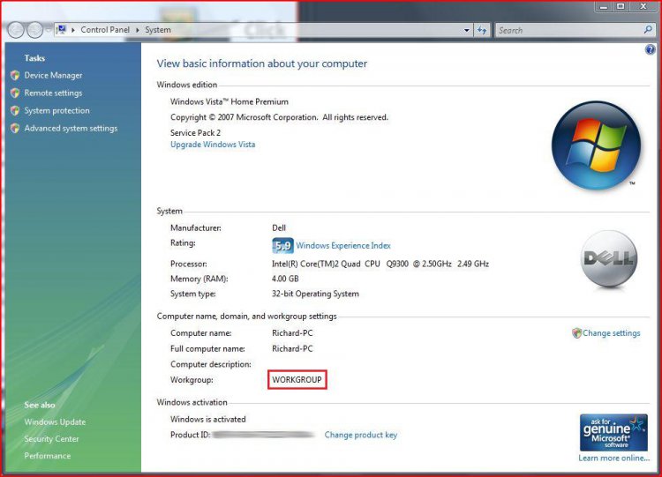The height and width of the screenshot is (477, 662).
Task: Click the Refresh button beside address bar
Action: tap(482, 30)
